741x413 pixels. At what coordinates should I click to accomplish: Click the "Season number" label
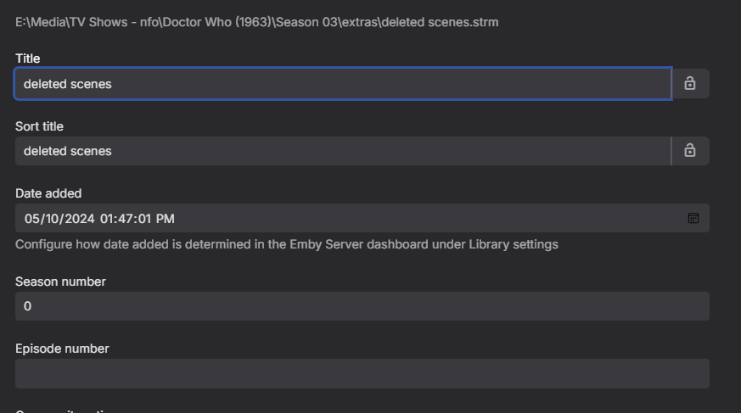pyautogui.click(x=60, y=282)
